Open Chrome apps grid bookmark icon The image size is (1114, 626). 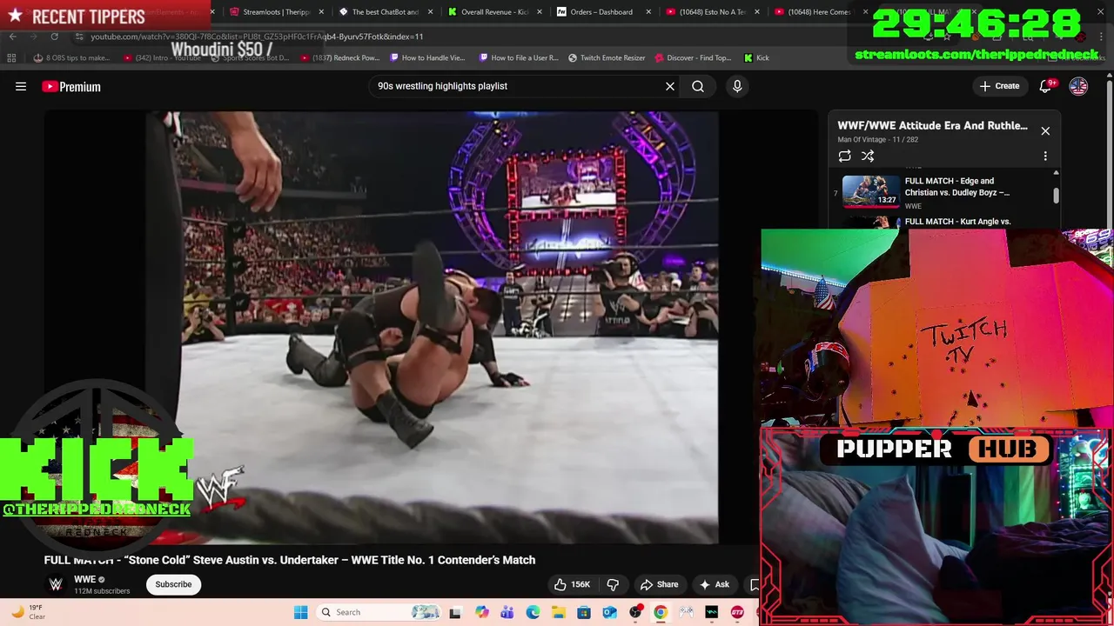[x=11, y=58]
